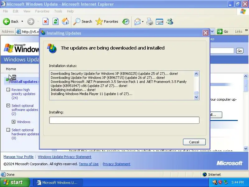This screenshot has height=187, width=249.
Task: Click the Mail envelope icon
Action: pos(137,22)
